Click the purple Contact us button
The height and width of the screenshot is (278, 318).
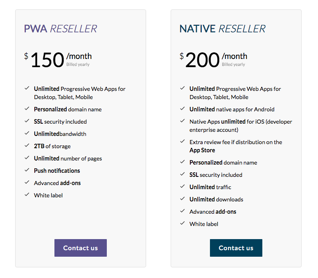tap(80, 248)
